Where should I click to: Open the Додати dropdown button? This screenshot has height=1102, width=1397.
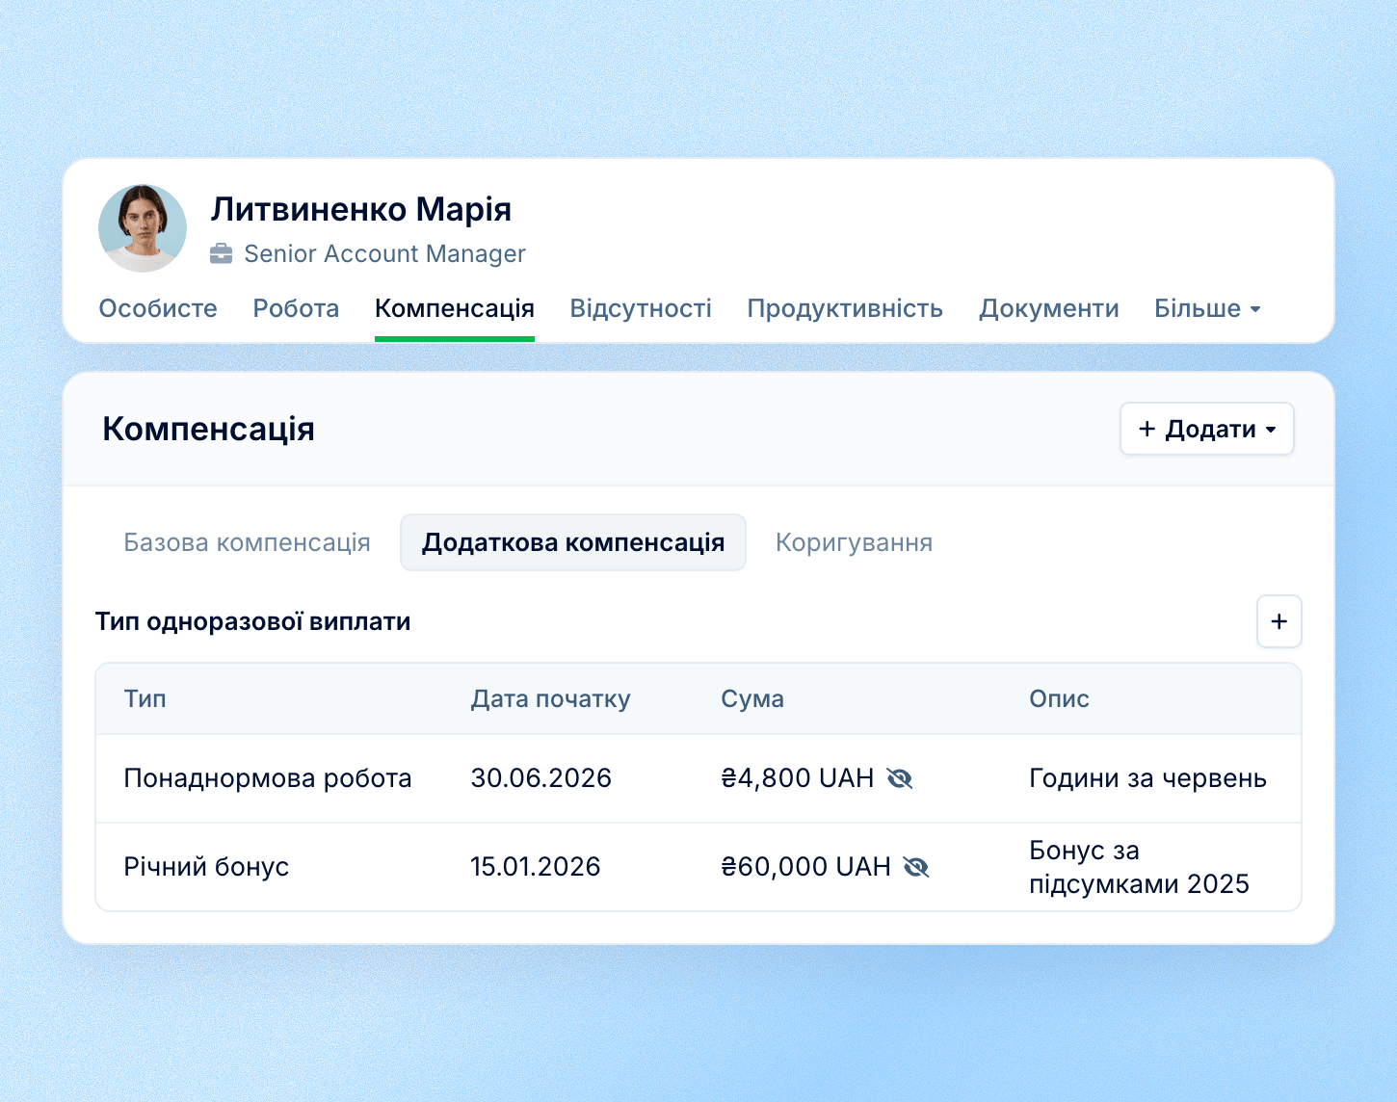(1207, 429)
